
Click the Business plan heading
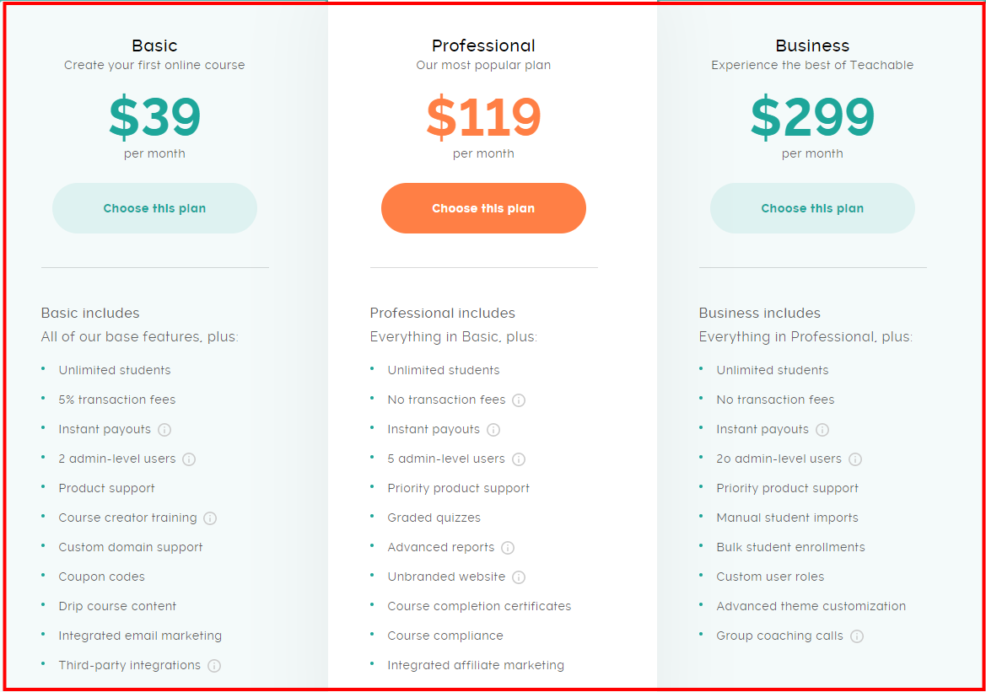coord(812,46)
